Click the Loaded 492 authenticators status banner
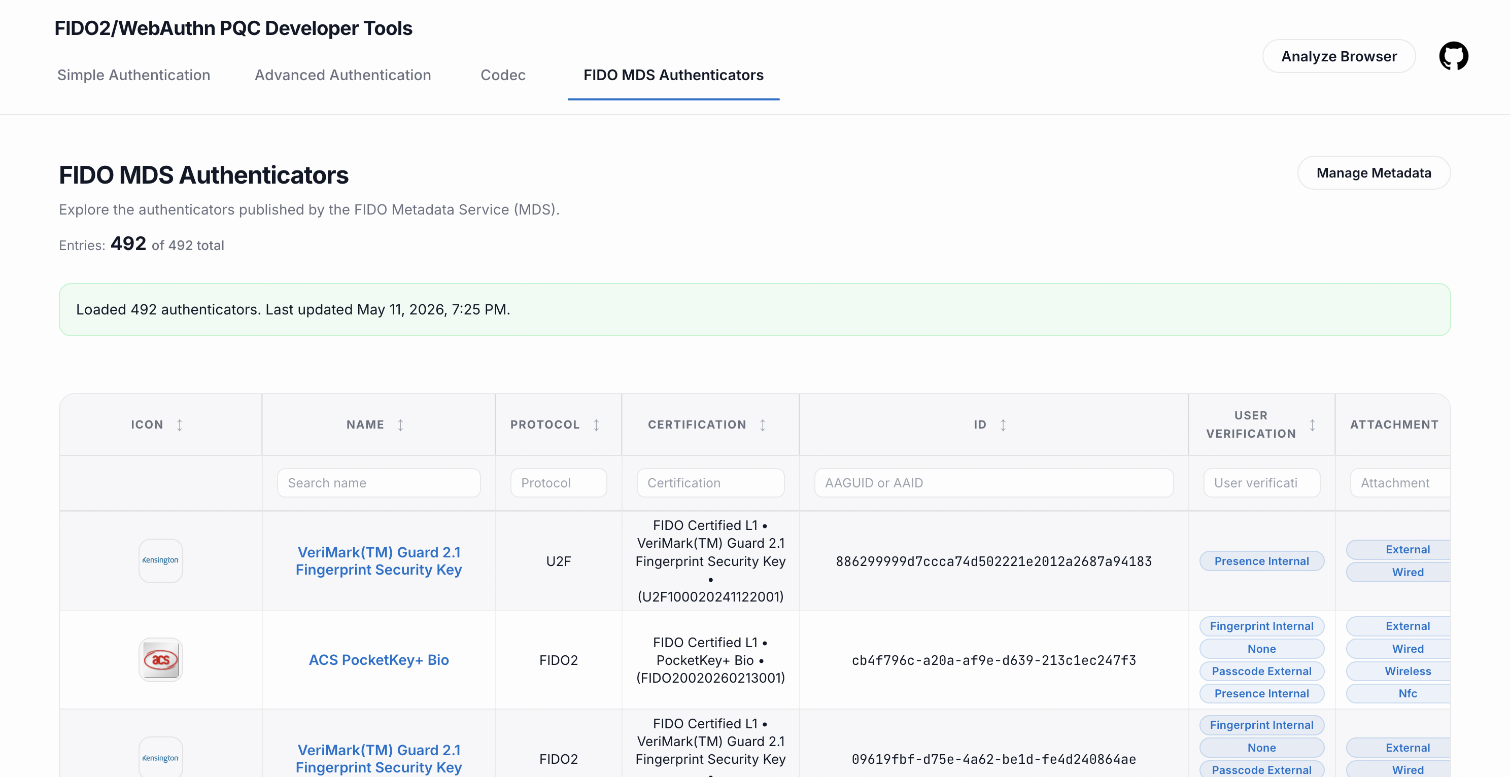 pos(754,309)
